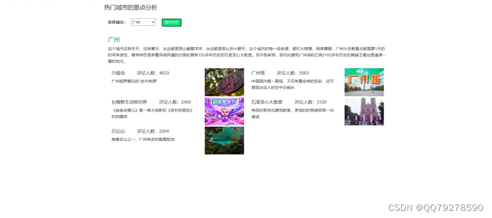
Task: Click 沙面岛 description about 世外桃源
Action: pos(134,81)
